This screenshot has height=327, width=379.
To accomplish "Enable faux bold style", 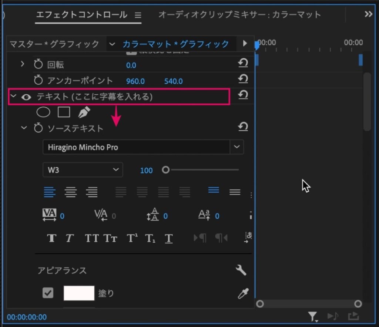I will [52, 238].
